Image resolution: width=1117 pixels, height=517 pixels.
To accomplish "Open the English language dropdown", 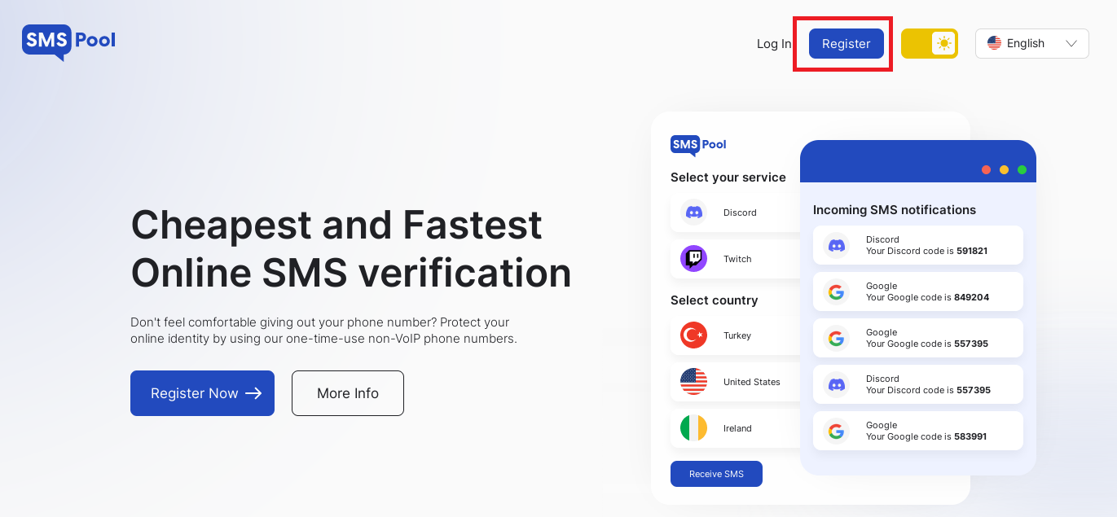I will [x=1032, y=43].
